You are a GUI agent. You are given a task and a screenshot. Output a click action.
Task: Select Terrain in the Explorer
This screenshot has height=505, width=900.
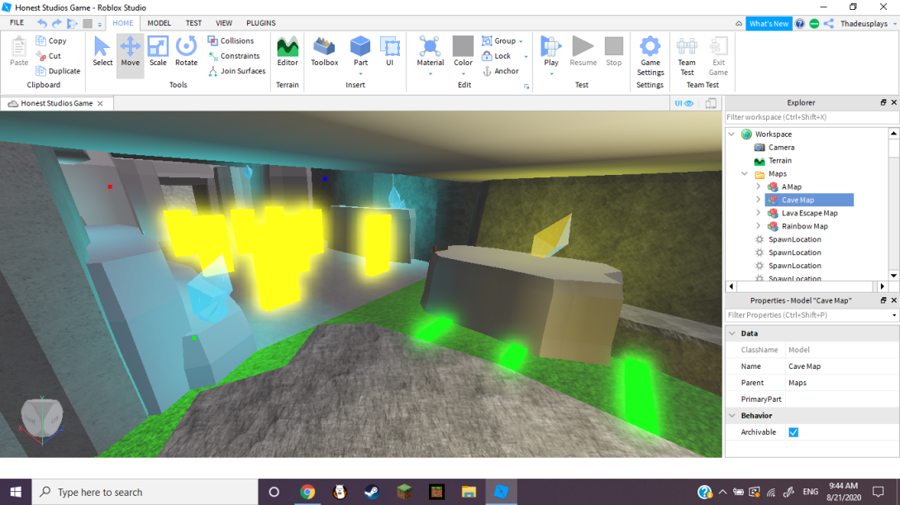[780, 161]
